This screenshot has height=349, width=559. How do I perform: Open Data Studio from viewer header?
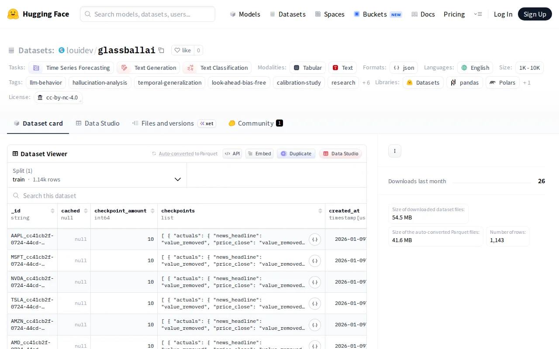coord(340,154)
